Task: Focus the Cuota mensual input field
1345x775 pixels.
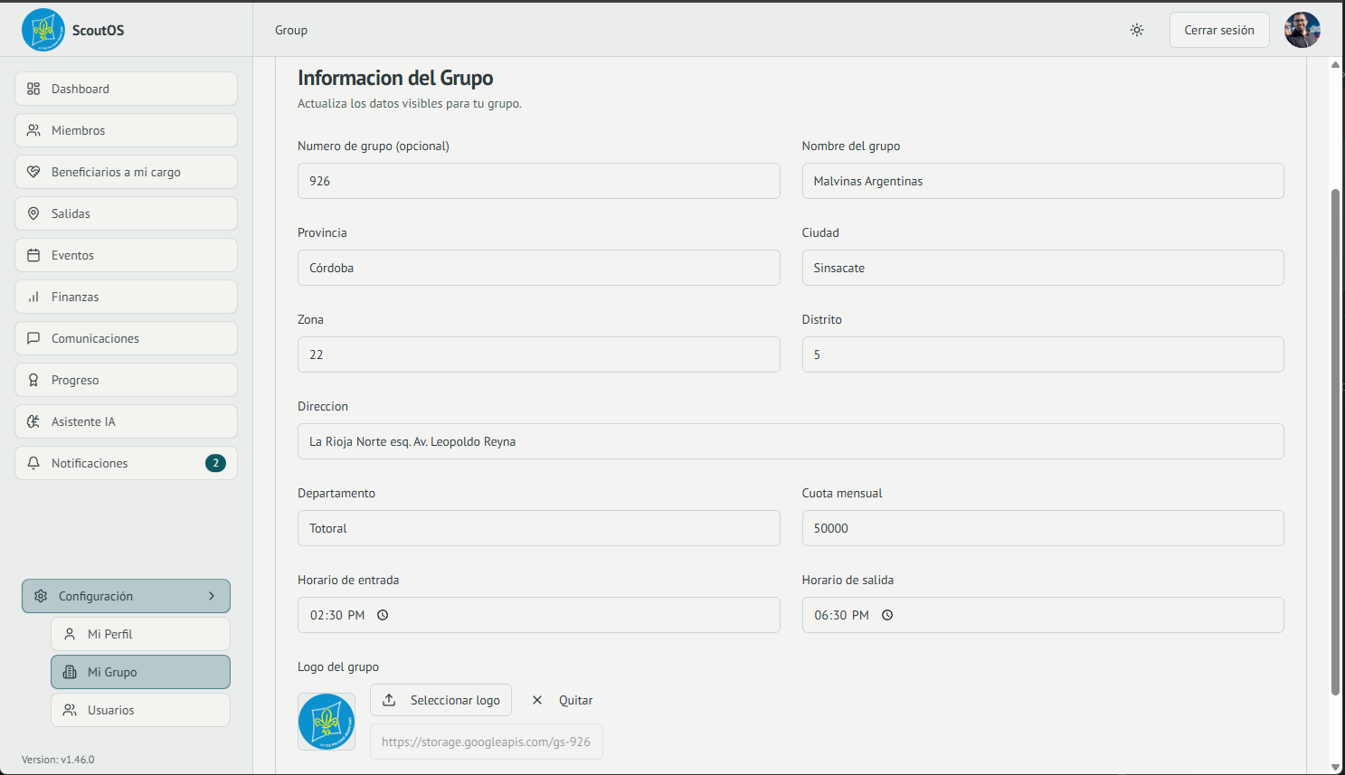Action: (1042, 528)
